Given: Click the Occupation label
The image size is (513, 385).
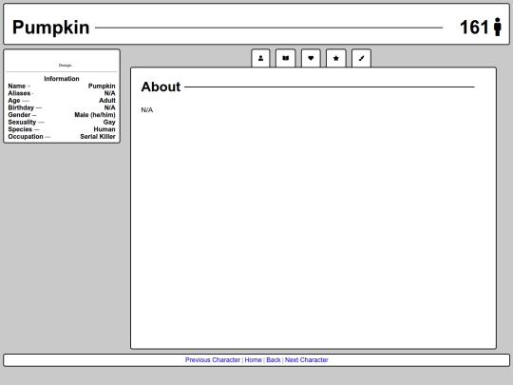Looking at the screenshot, I should [26, 137].
